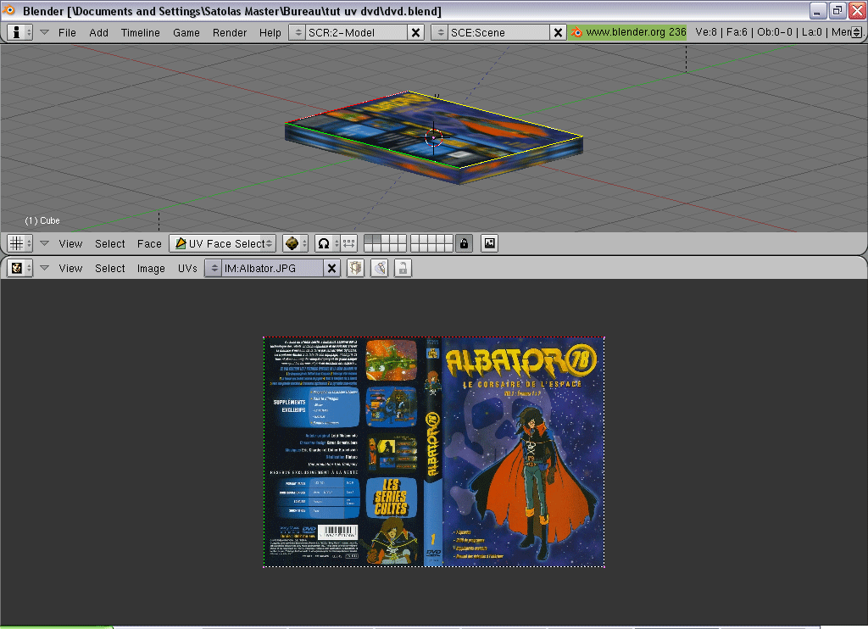Screen dimensions: 868x629
Task: Toggle the layer lock padlock icon
Action: pos(464,243)
